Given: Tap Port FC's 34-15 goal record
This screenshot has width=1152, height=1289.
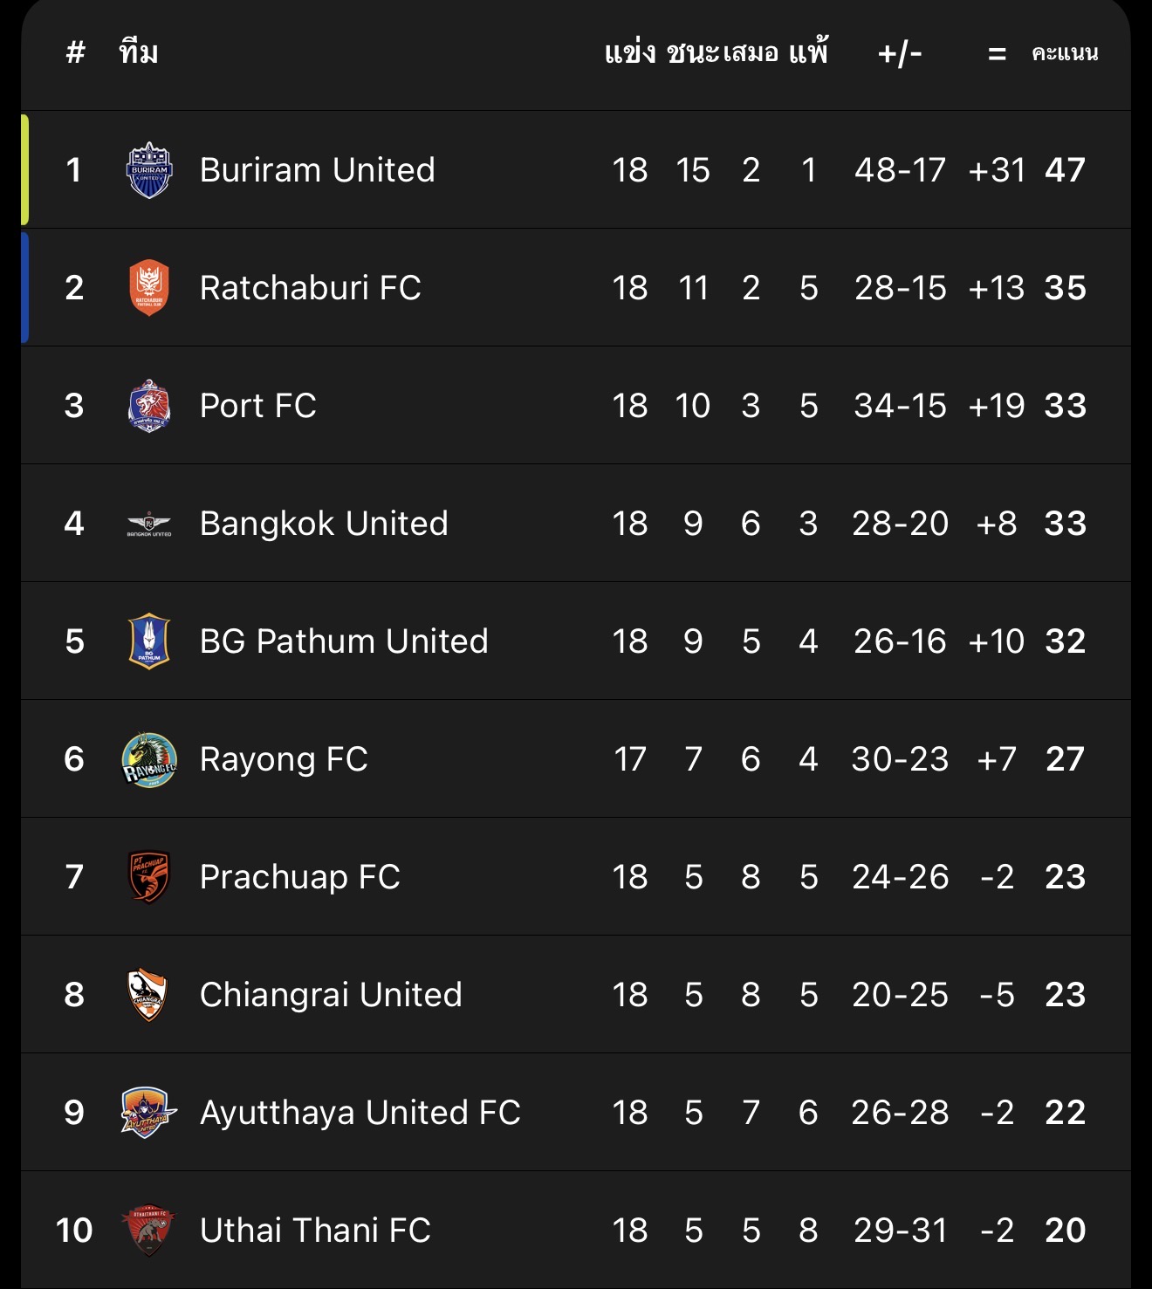Looking at the screenshot, I should point(900,406).
